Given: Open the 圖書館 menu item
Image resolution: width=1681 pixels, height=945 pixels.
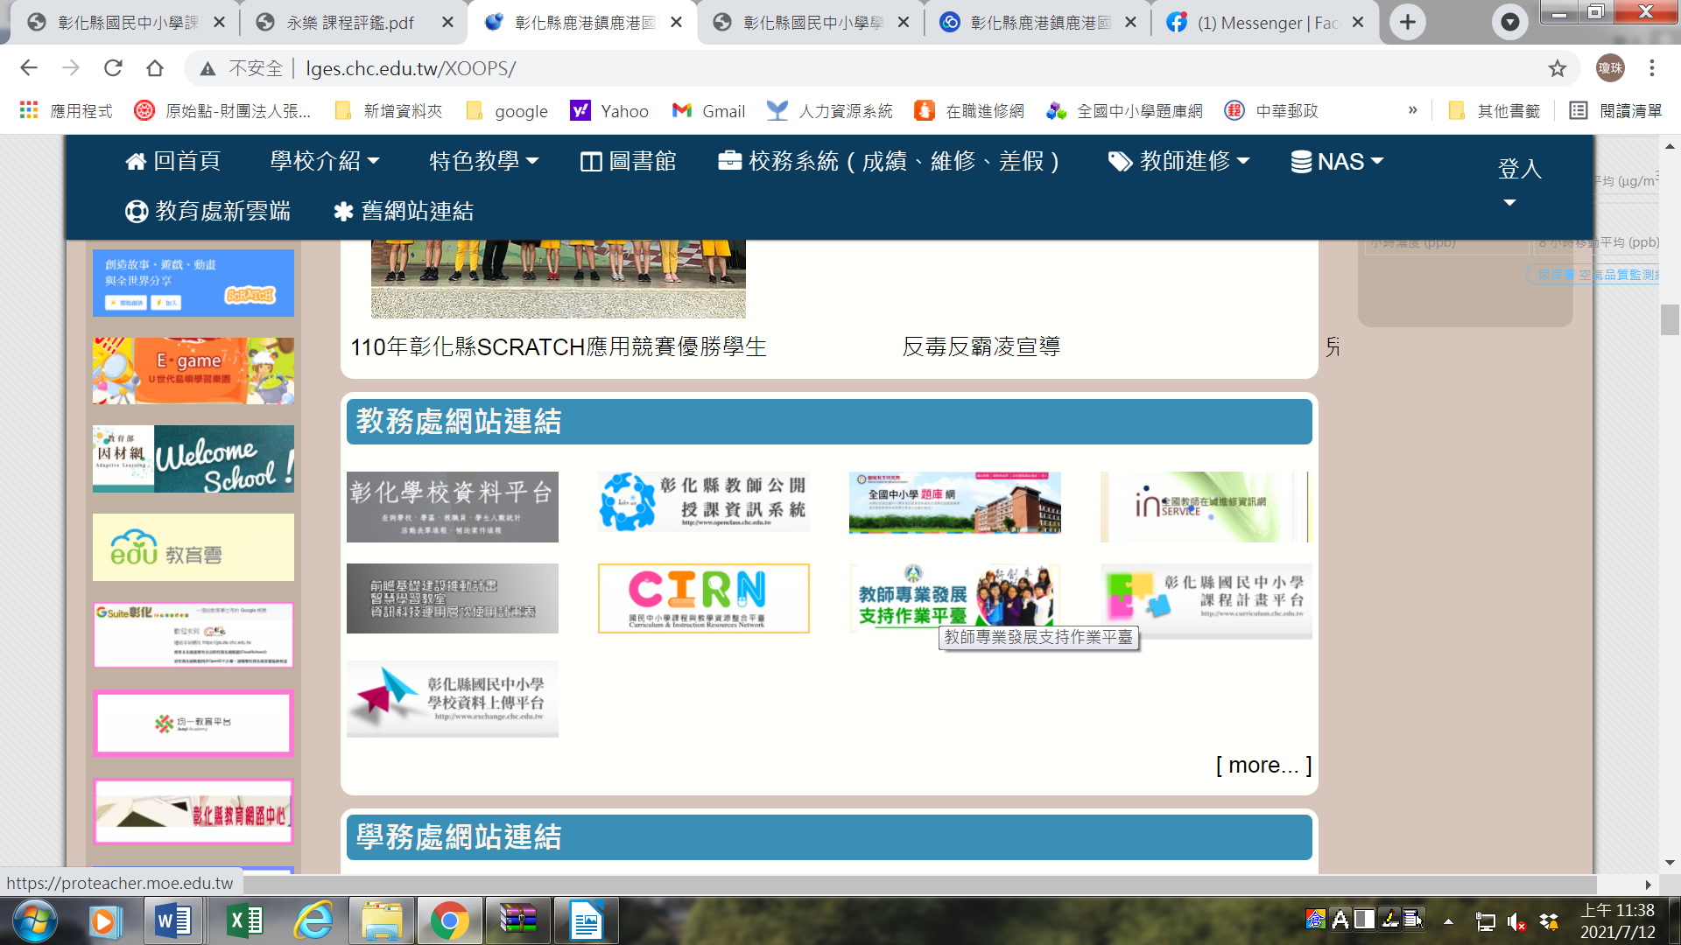Looking at the screenshot, I should (628, 161).
